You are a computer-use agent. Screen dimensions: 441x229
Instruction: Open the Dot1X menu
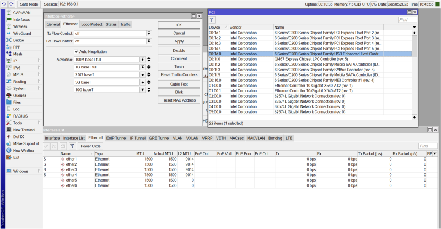pos(18,137)
